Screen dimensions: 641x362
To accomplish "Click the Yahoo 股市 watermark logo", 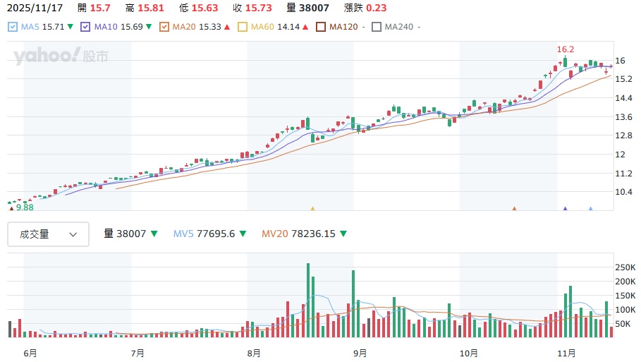I will 61,56.
